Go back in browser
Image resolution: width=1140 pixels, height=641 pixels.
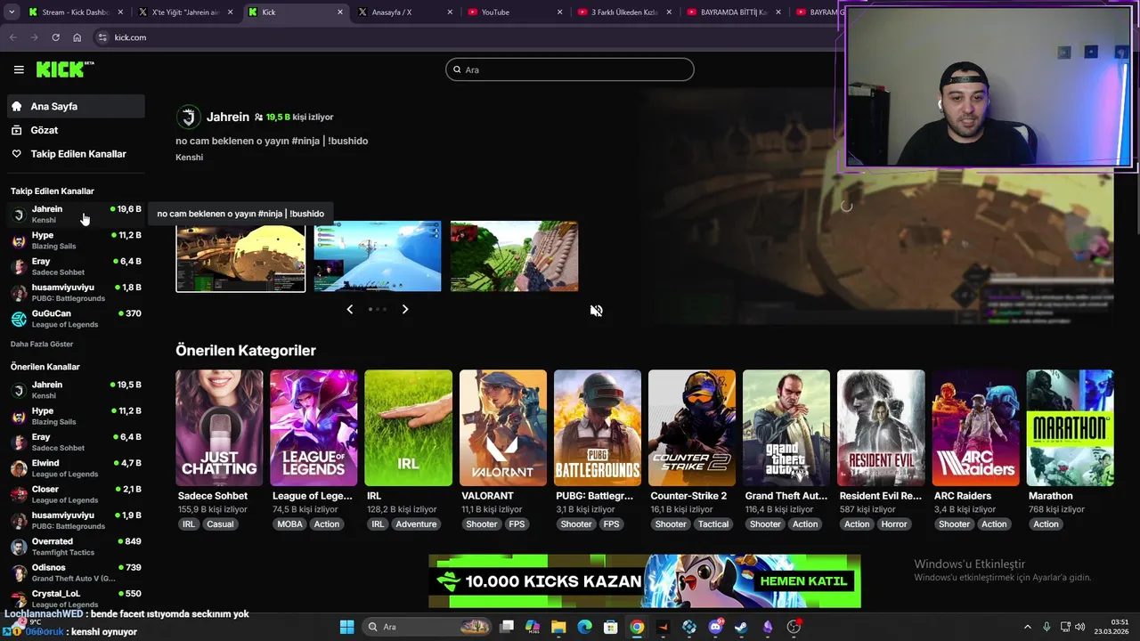(12, 37)
